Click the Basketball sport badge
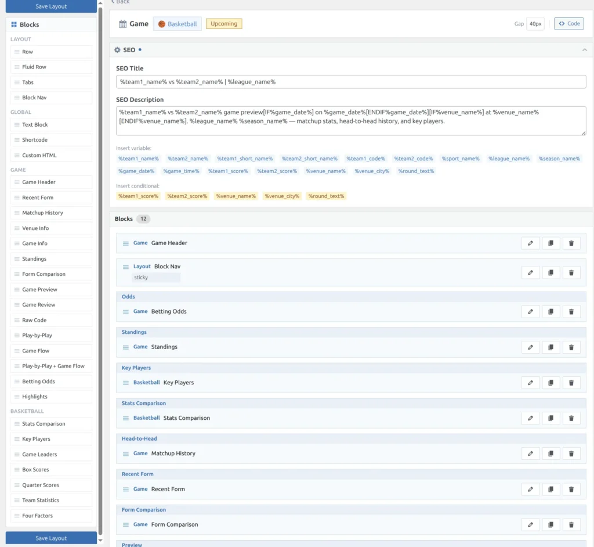This screenshot has height=547, width=594. (178, 24)
